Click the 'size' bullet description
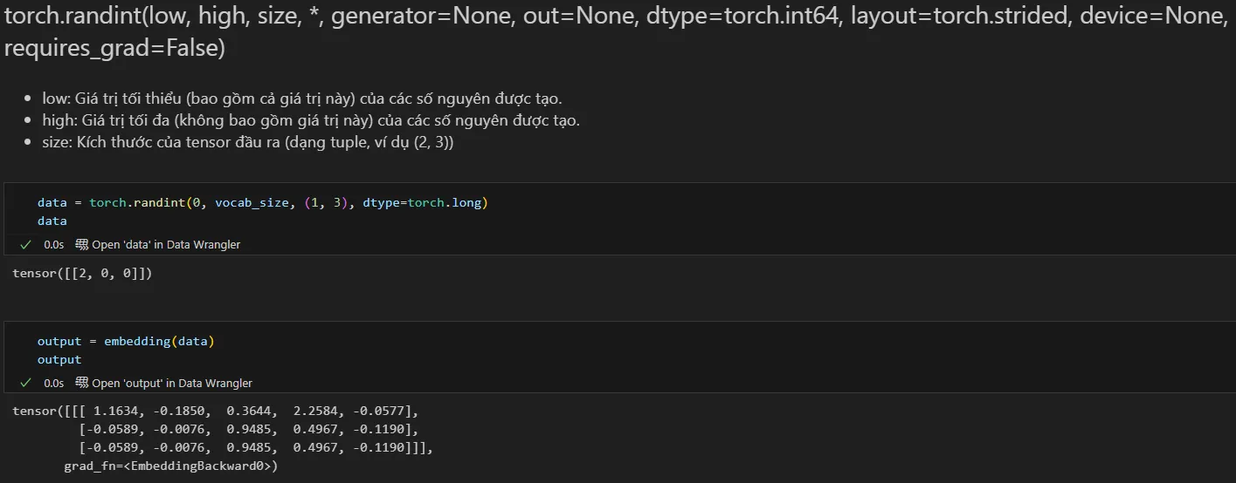 248,142
